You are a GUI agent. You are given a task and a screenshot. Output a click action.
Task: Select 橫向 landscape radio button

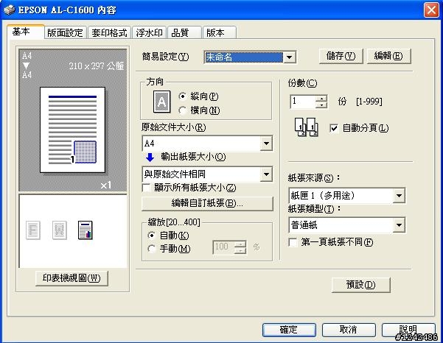pyautogui.click(x=183, y=110)
